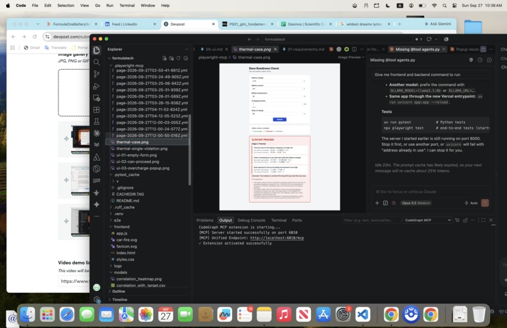Click the plus attach icon in Claude input
Screen dimensions: 507x328
377,203
